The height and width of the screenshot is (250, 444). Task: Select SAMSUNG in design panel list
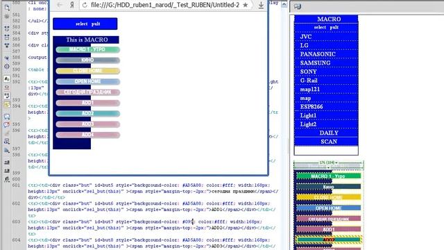(x=326, y=63)
